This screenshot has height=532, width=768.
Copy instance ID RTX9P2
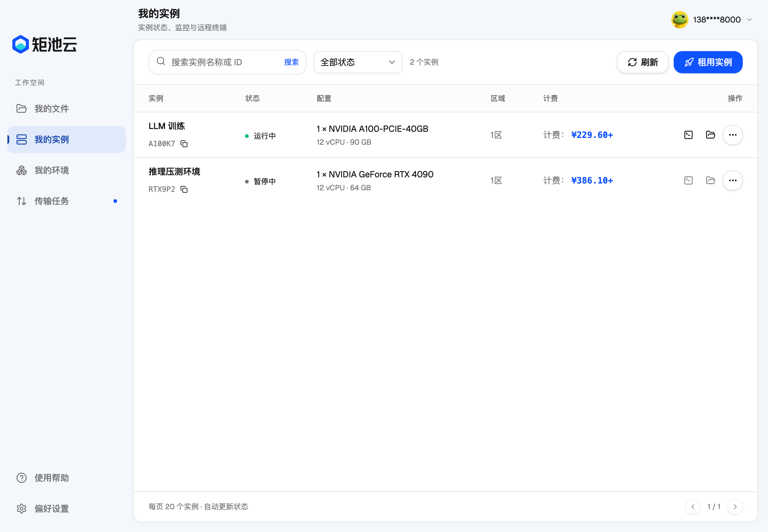click(x=184, y=189)
